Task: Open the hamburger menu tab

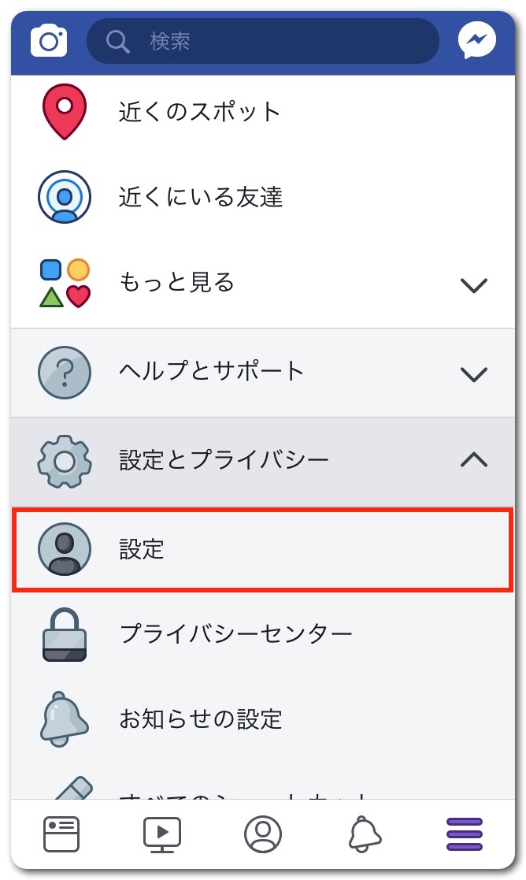Action: pos(465,834)
